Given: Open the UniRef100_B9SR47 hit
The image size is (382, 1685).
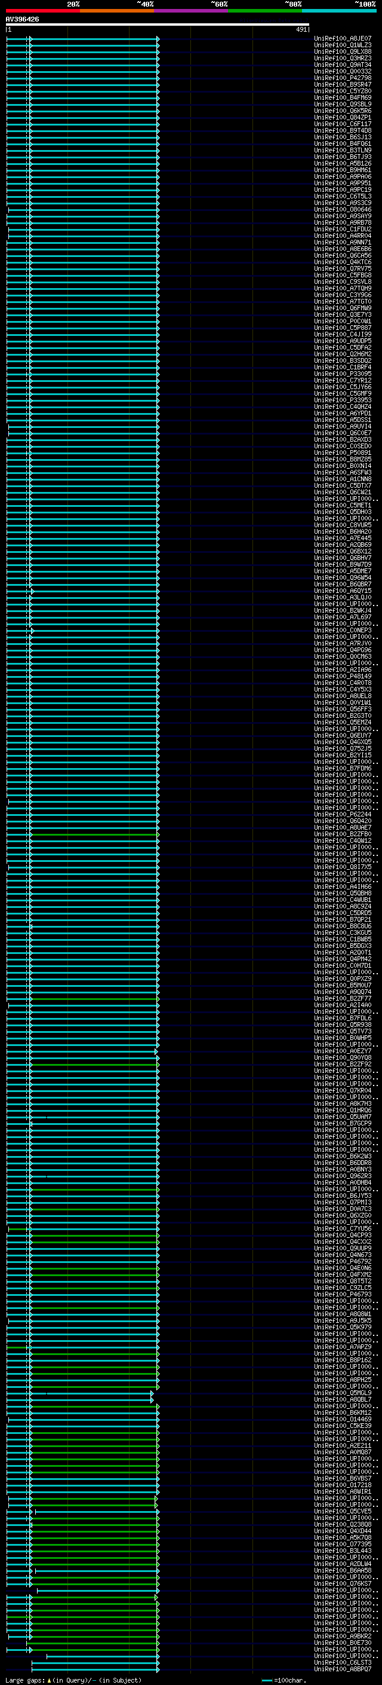Looking at the screenshot, I should 343,84.
